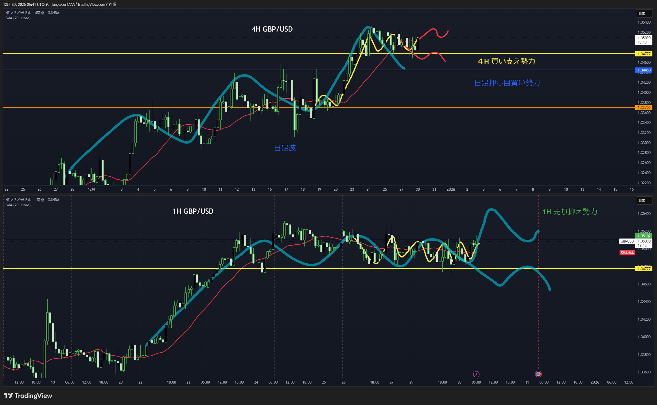Click the purple lightning event icon
The height and width of the screenshot is (405, 657).
pyautogui.click(x=476, y=374)
